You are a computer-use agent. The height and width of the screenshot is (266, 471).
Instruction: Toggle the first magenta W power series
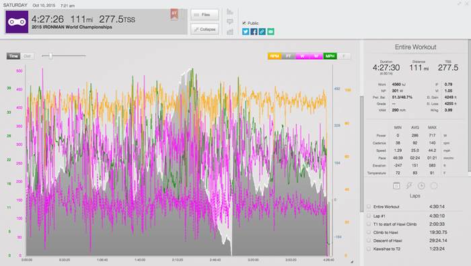[302, 56]
